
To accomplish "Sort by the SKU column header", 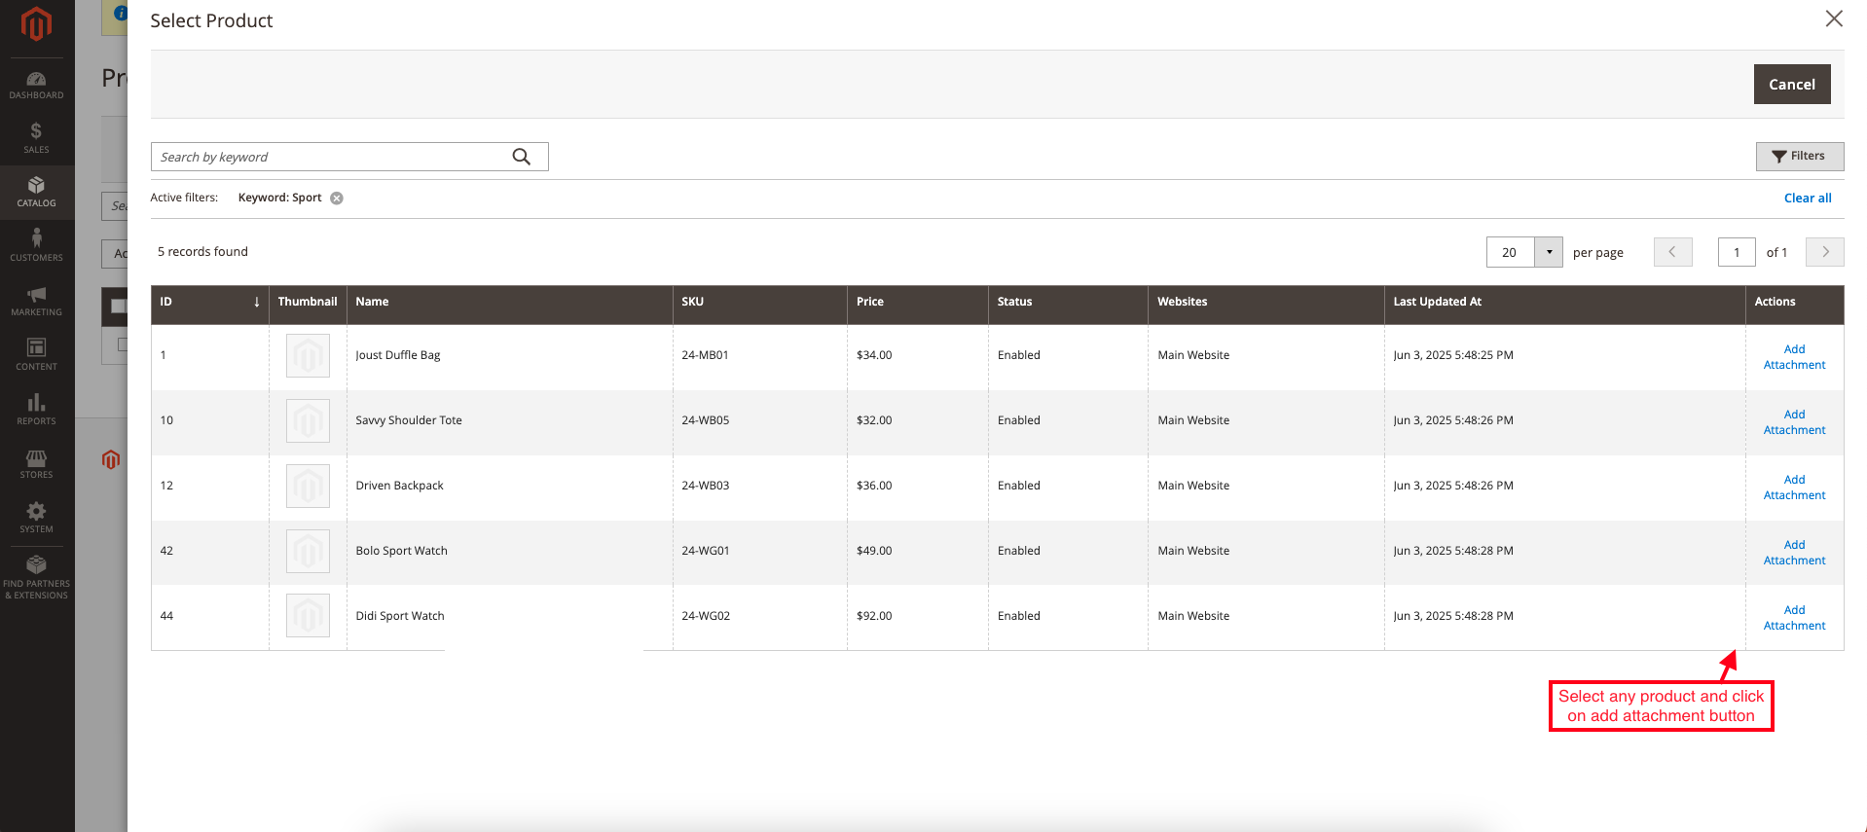I will [759, 303].
